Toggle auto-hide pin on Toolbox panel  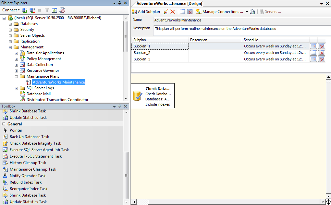coord(120,106)
